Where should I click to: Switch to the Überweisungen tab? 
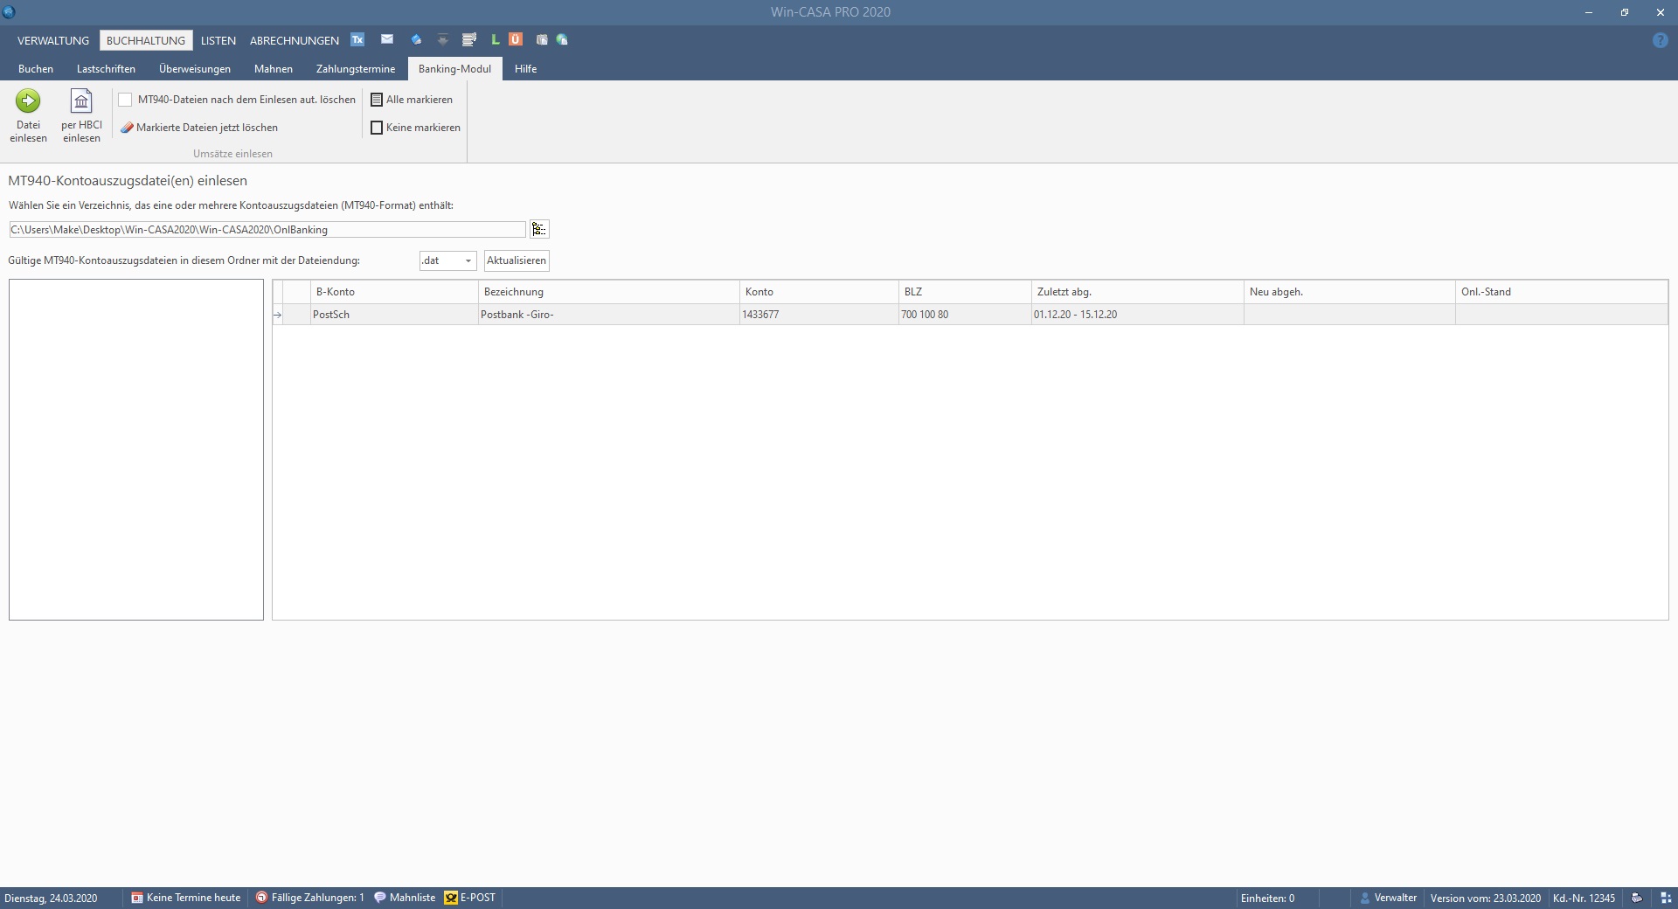click(195, 68)
